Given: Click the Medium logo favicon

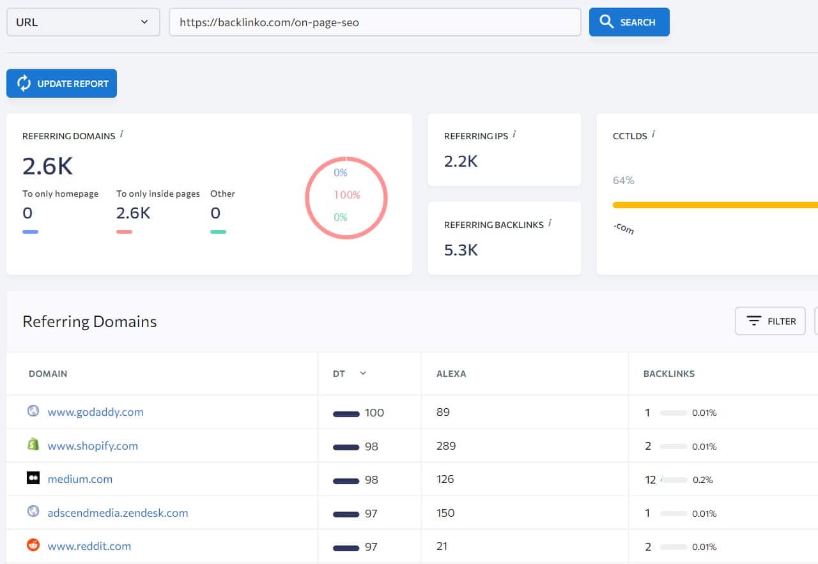Looking at the screenshot, I should (x=33, y=478).
